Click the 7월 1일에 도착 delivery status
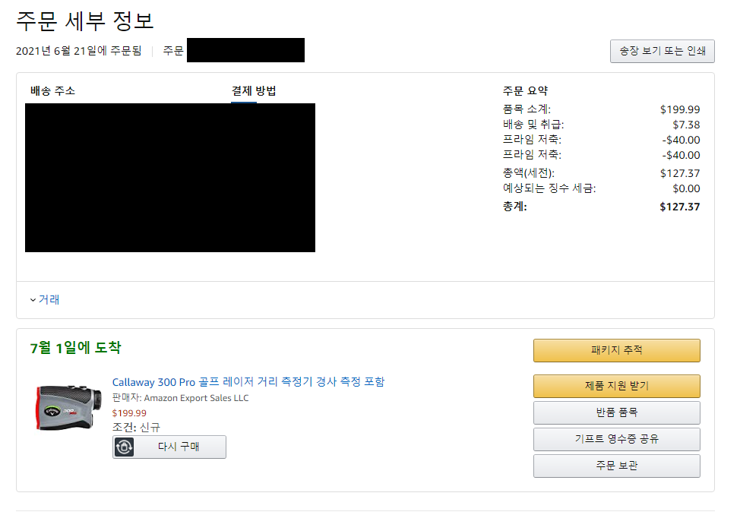The width and height of the screenshot is (740, 515). point(75,349)
